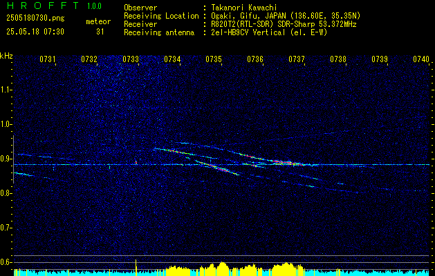Screen dimensions: 435x276
Task: Click the 0734 time marker
Action: click(x=172, y=59)
